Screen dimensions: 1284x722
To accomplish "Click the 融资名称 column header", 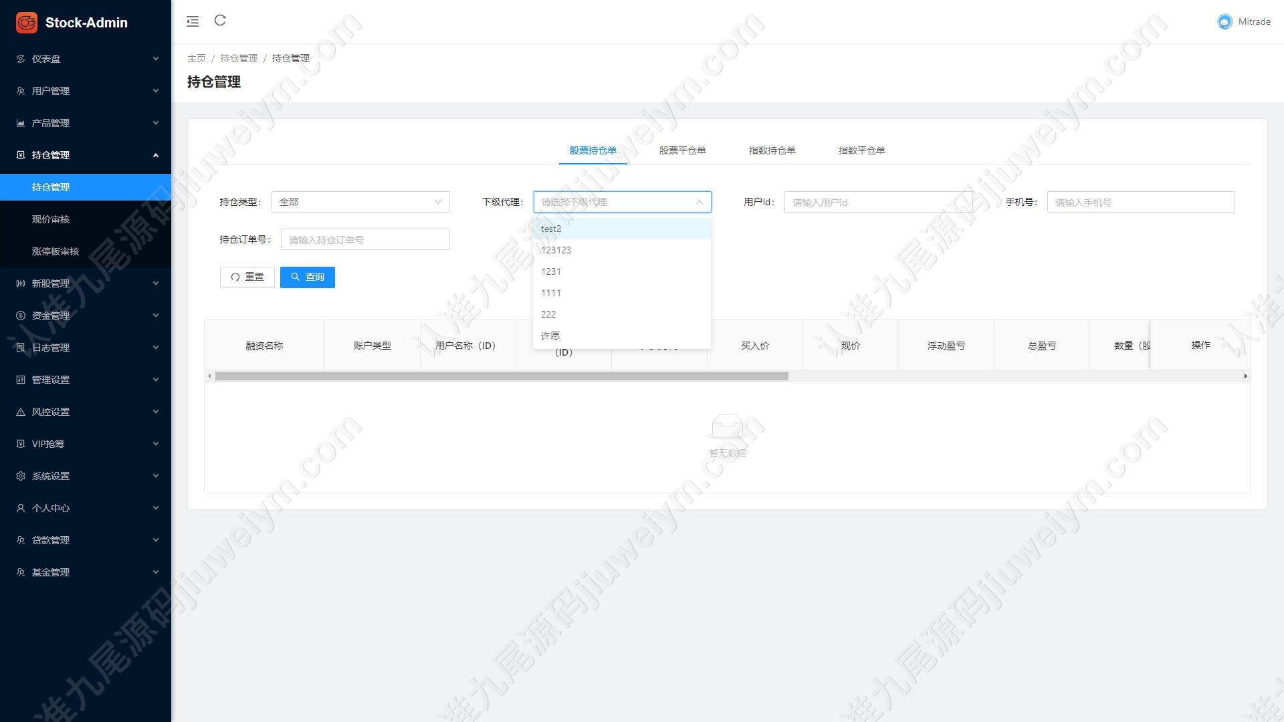I will (x=264, y=346).
